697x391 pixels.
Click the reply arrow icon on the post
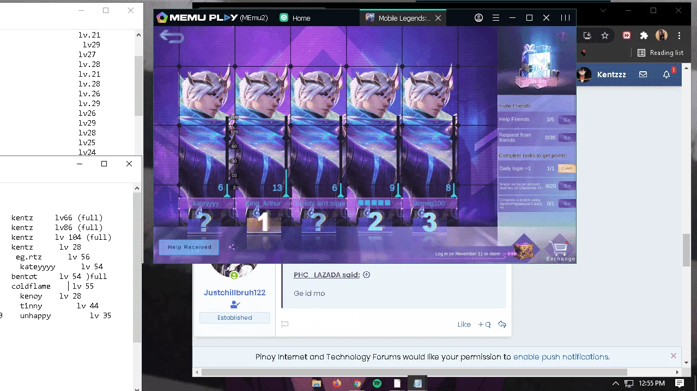pyautogui.click(x=502, y=324)
